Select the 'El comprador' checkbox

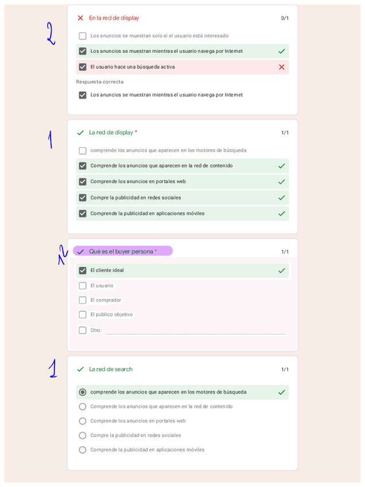click(x=83, y=300)
